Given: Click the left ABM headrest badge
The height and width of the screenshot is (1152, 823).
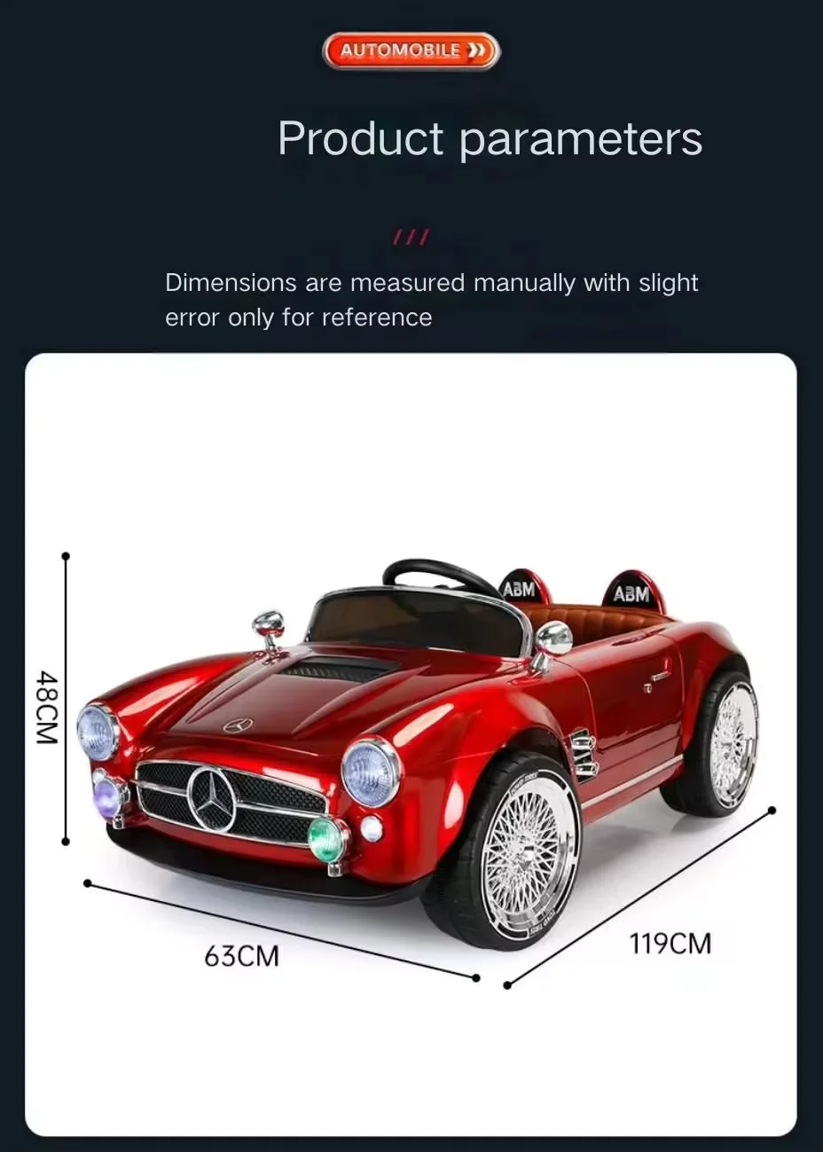Looking at the screenshot, I should click(x=520, y=589).
